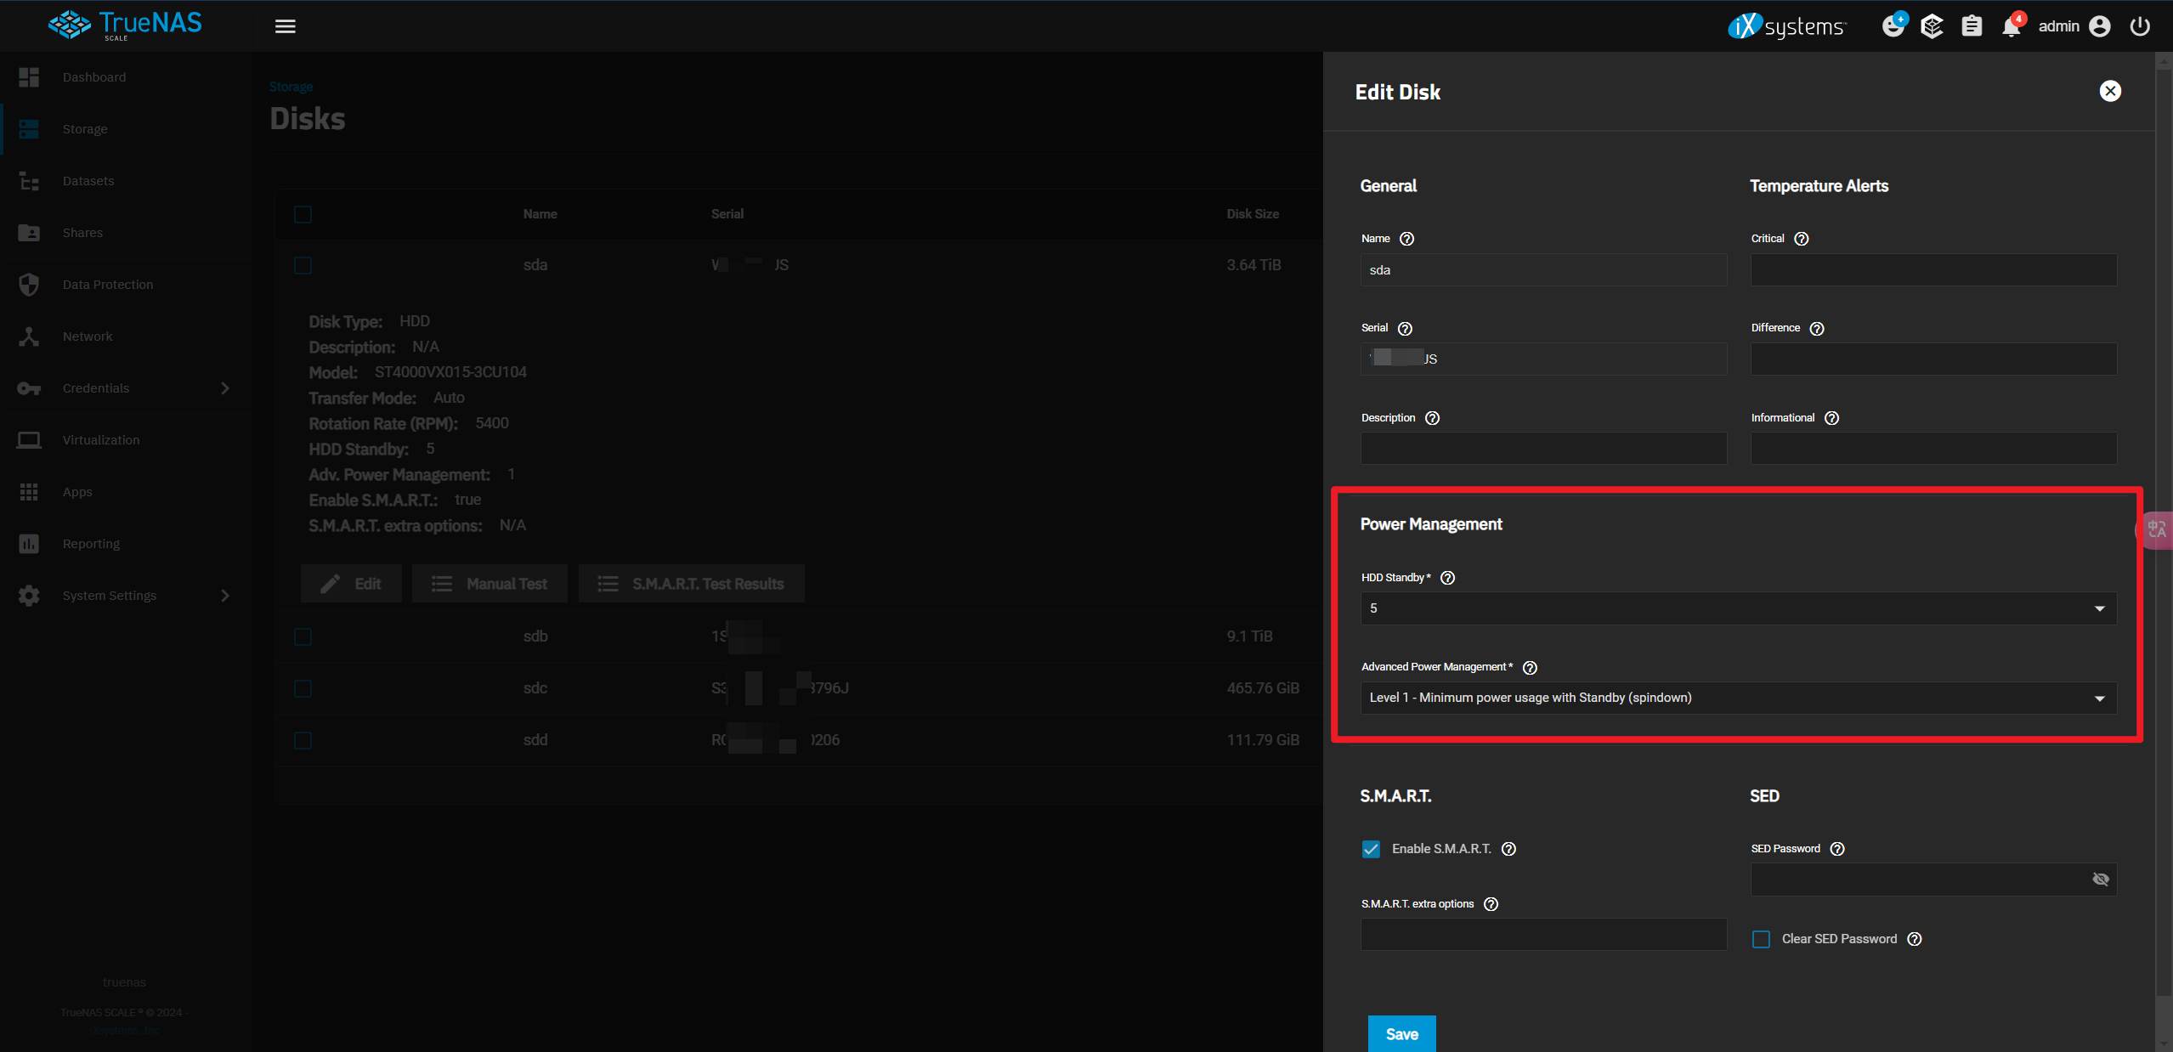
Task: Click the jobs clipboard icon
Action: pos(1972,26)
